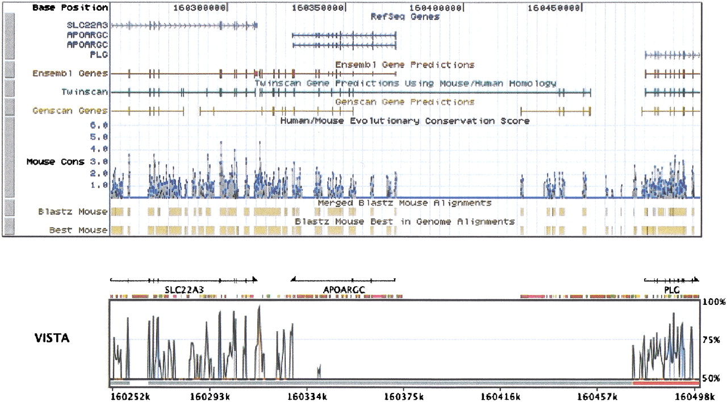The width and height of the screenshot is (727, 402).
Task: Open the Ensembl Genes track label
Action: pyautogui.click(x=70, y=73)
